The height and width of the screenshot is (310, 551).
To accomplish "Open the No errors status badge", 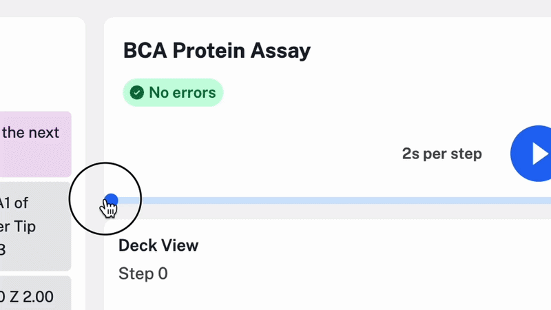I will coord(173,92).
